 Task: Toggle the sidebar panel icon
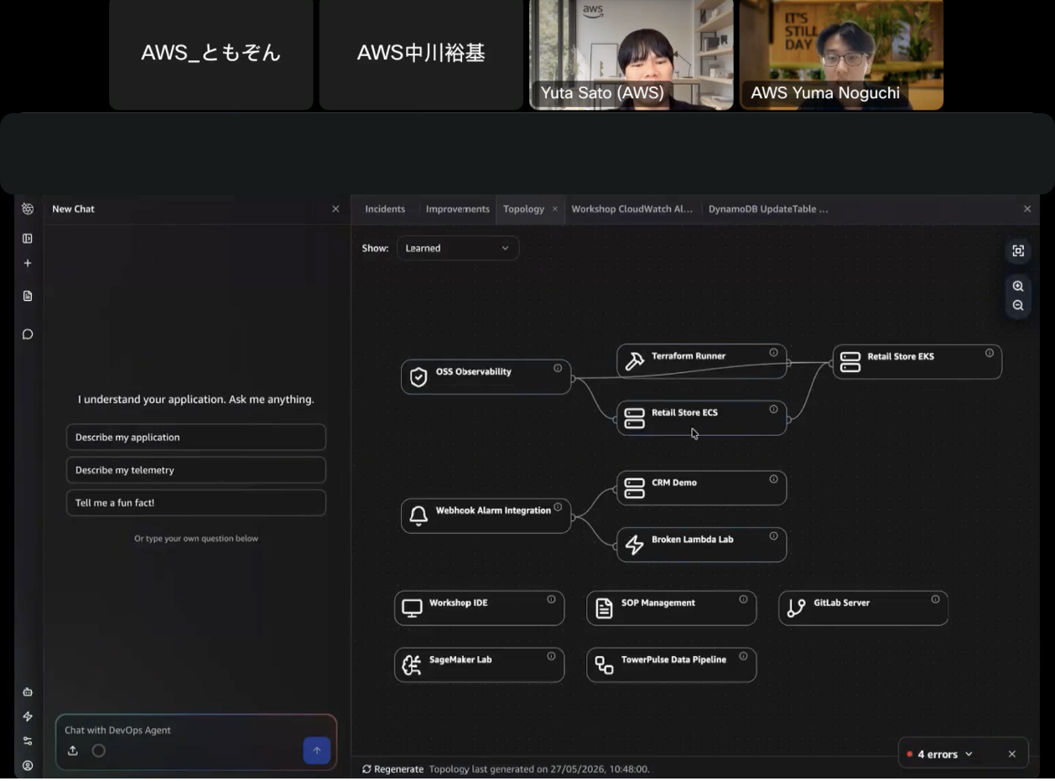(28, 239)
